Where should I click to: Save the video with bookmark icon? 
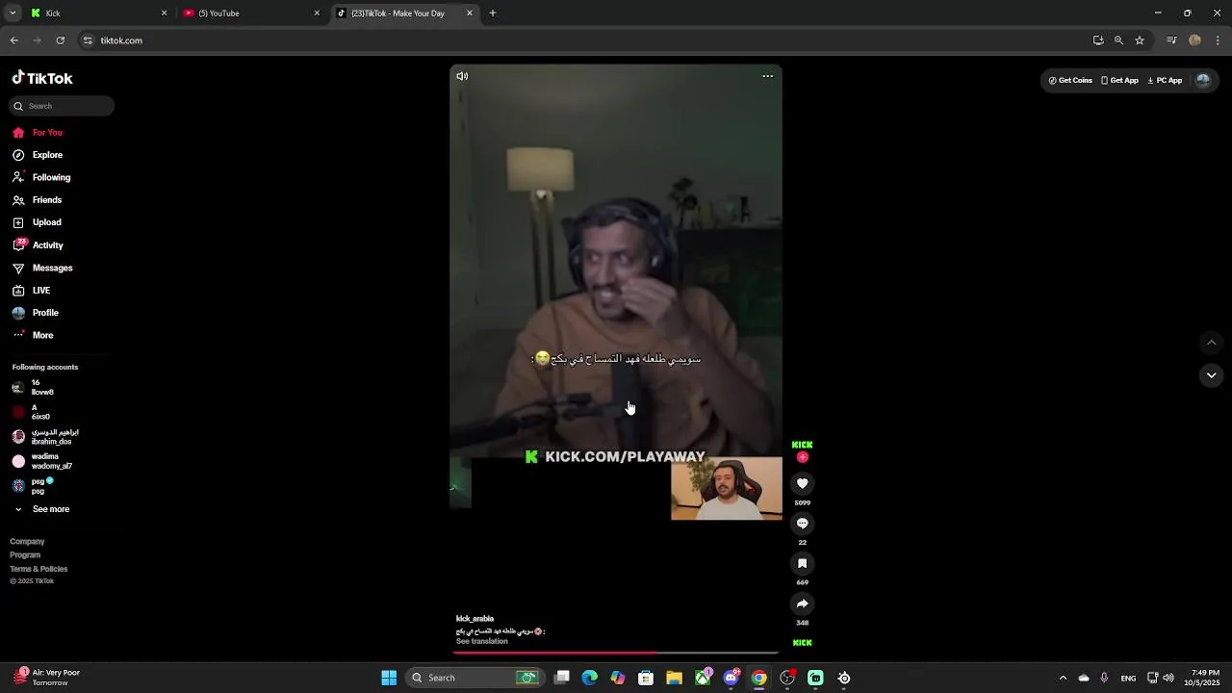point(802,564)
